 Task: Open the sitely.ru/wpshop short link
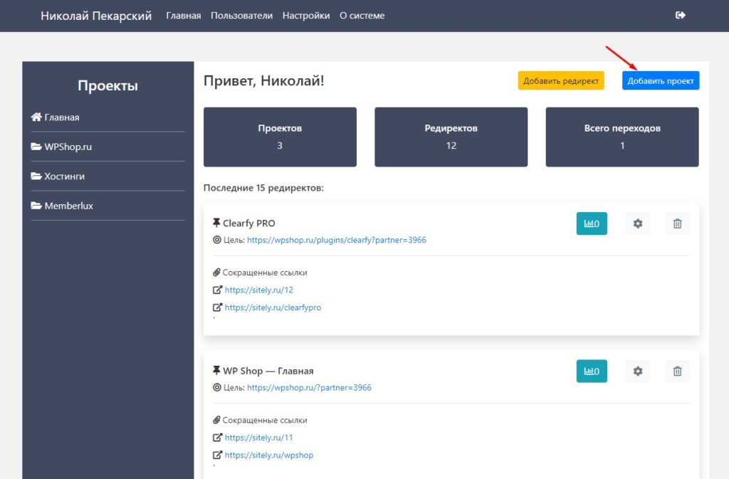(268, 455)
